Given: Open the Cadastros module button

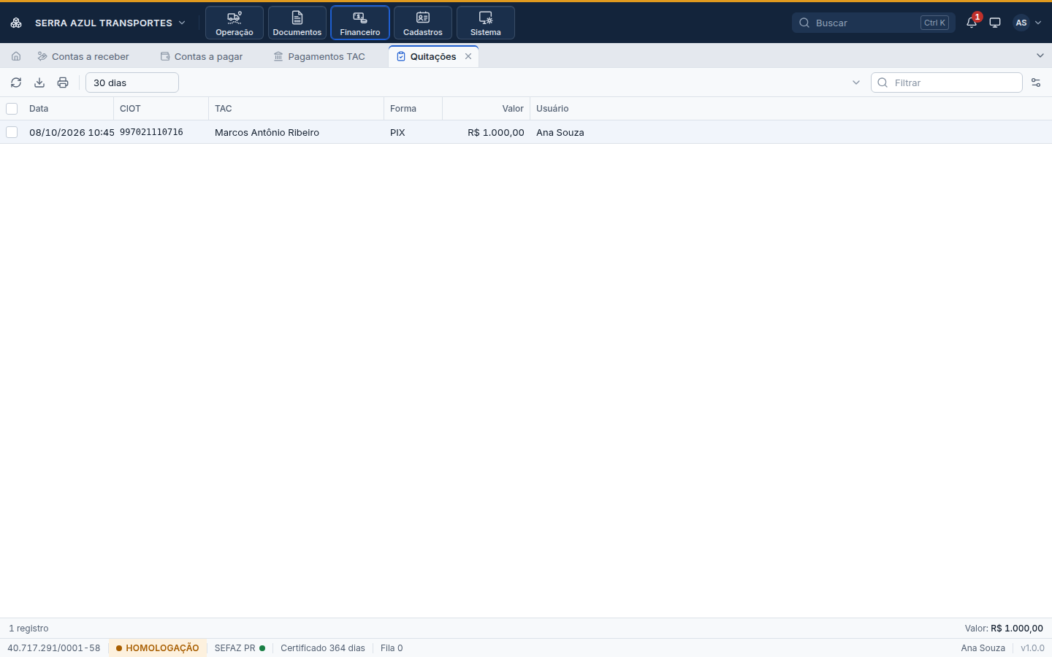Looking at the screenshot, I should point(423,23).
